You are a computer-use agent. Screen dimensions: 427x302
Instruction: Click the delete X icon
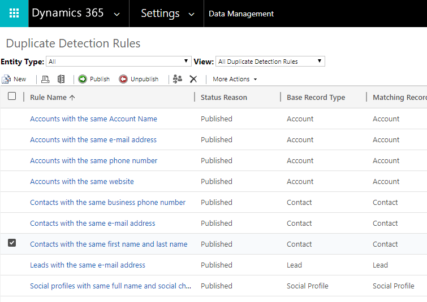point(193,79)
